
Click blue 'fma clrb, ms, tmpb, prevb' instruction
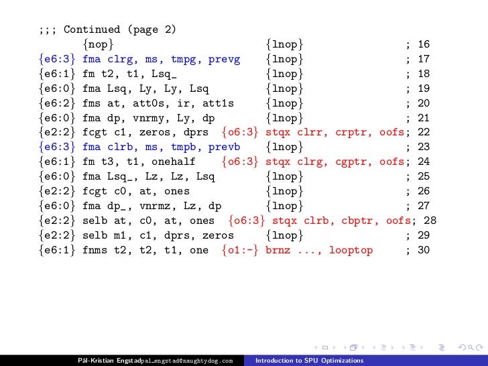[161, 147]
